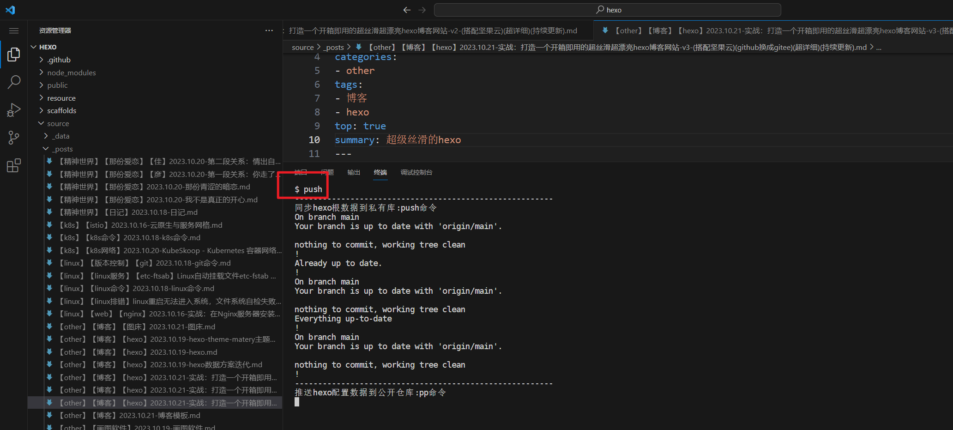
Task: Open the etc-fstab Linux file
Action: (155, 276)
